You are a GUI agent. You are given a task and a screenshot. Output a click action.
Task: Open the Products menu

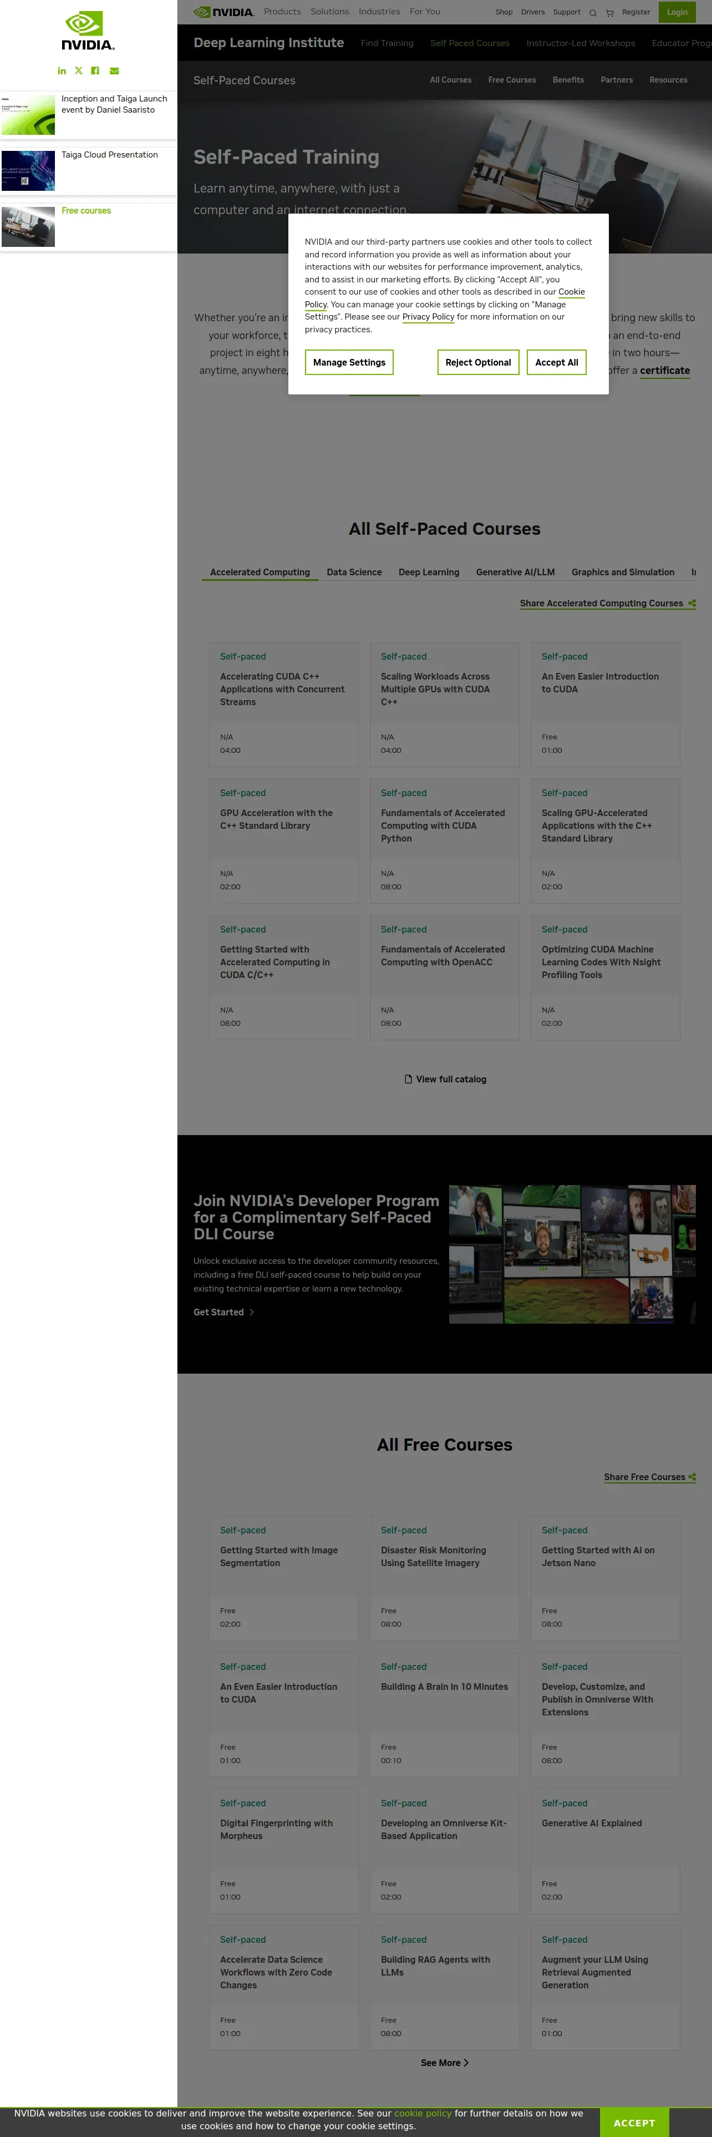click(x=283, y=12)
